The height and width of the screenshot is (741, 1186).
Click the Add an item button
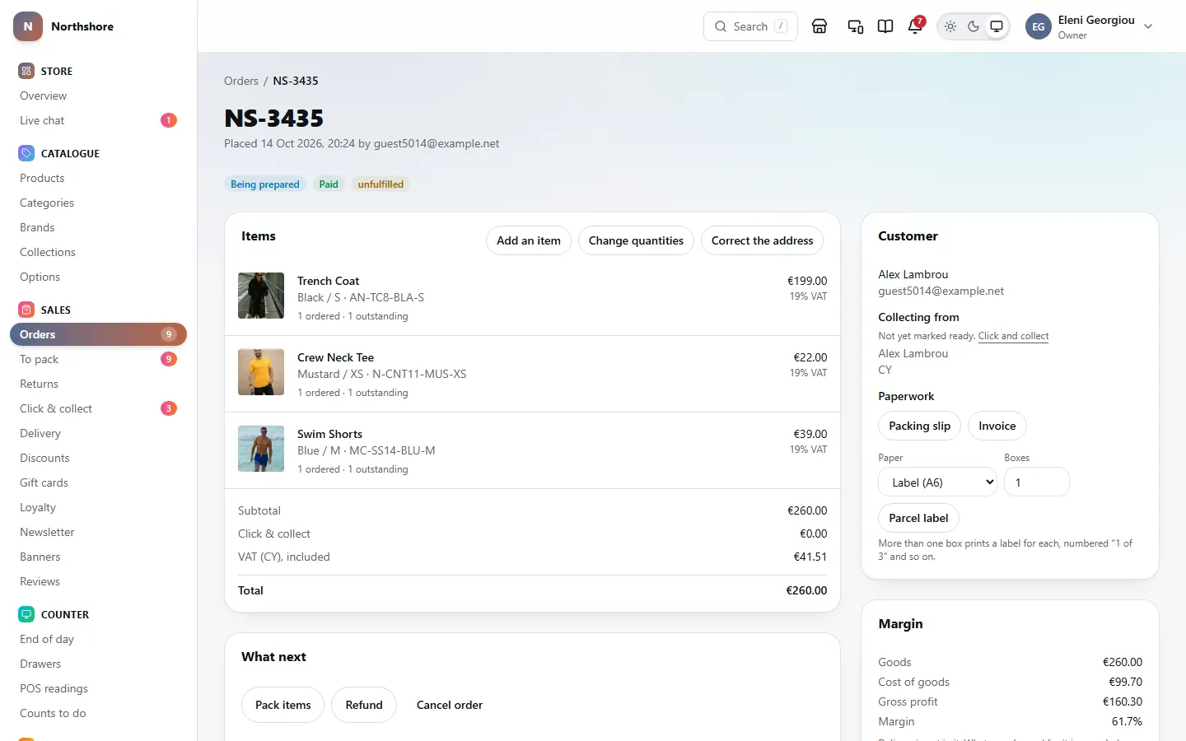pyautogui.click(x=529, y=240)
